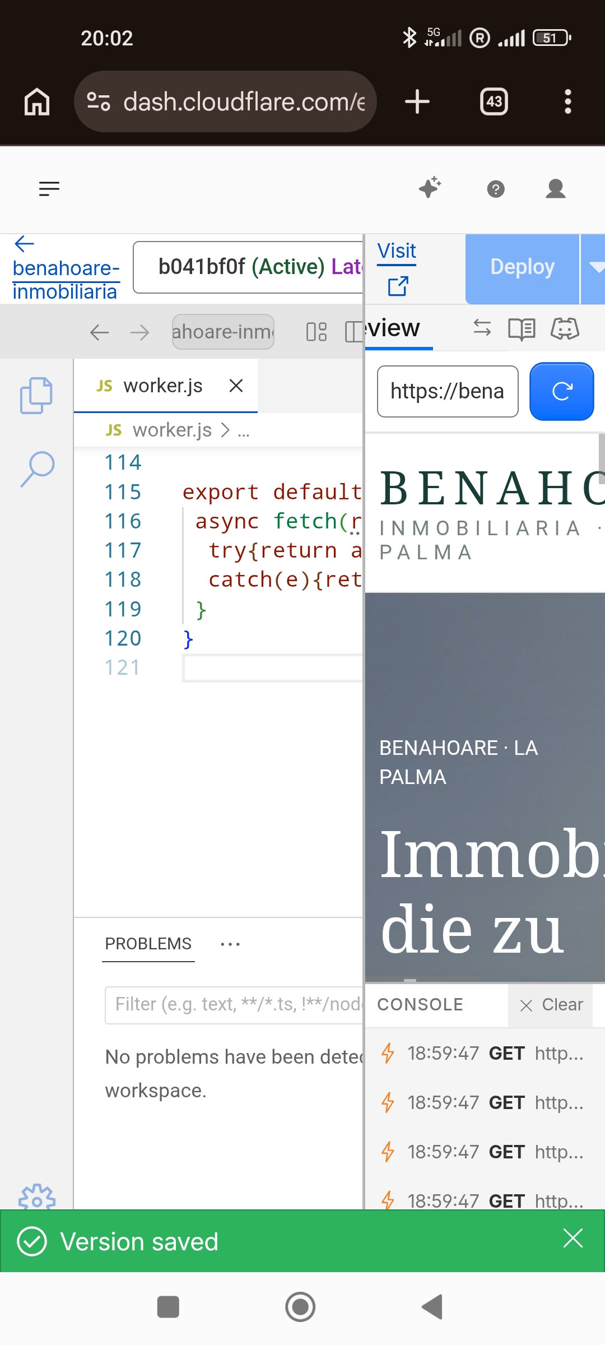Click the 'export default' code line

pyautogui.click(x=272, y=492)
